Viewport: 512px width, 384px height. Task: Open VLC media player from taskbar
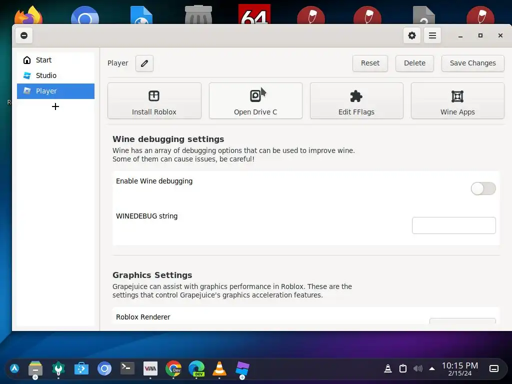219,369
